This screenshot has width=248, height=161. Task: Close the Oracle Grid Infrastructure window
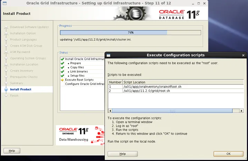[x=204, y=3]
